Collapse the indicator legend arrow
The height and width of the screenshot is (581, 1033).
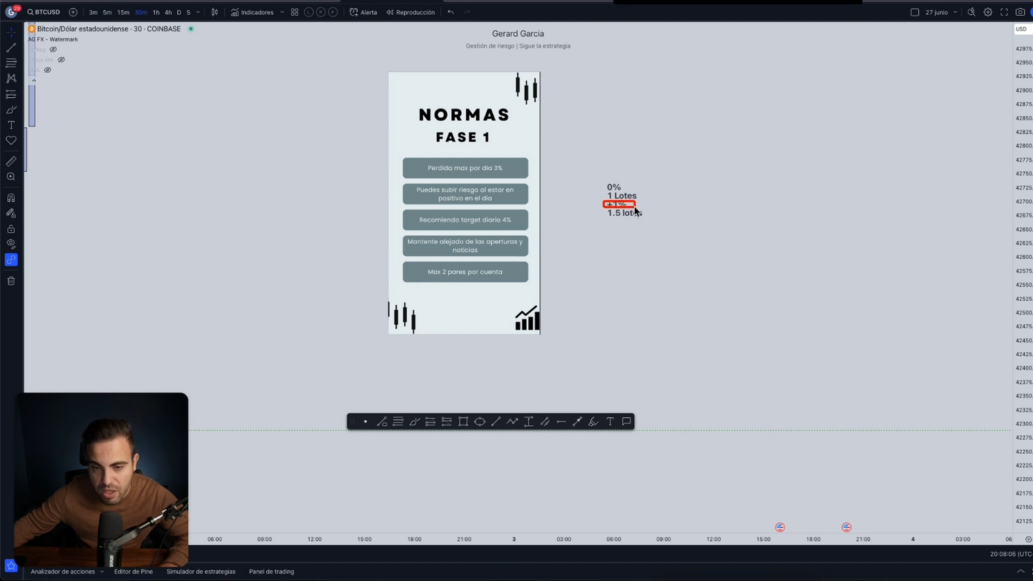34,81
